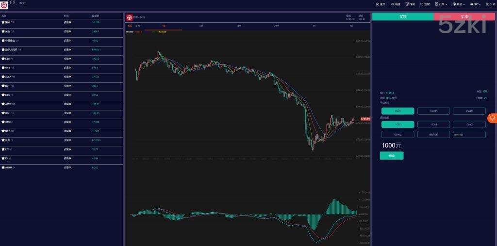The width and height of the screenshot is (497, 246).
Task: Choose the 1000 investment amount
Action: [398, 124]
